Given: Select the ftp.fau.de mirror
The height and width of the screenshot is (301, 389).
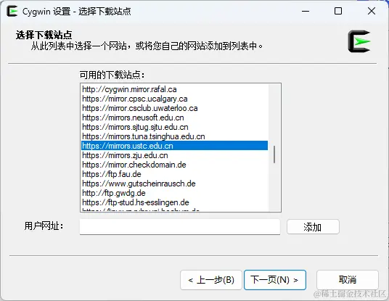Looking at the screenshot, I should 174,174.
